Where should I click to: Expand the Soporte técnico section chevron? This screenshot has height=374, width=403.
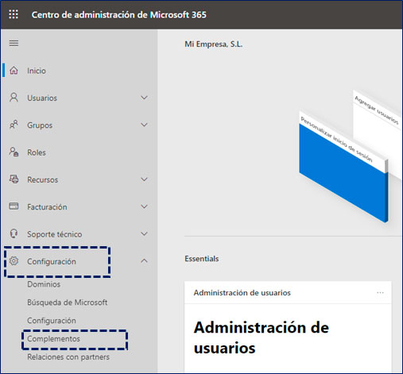pos(144,233)
